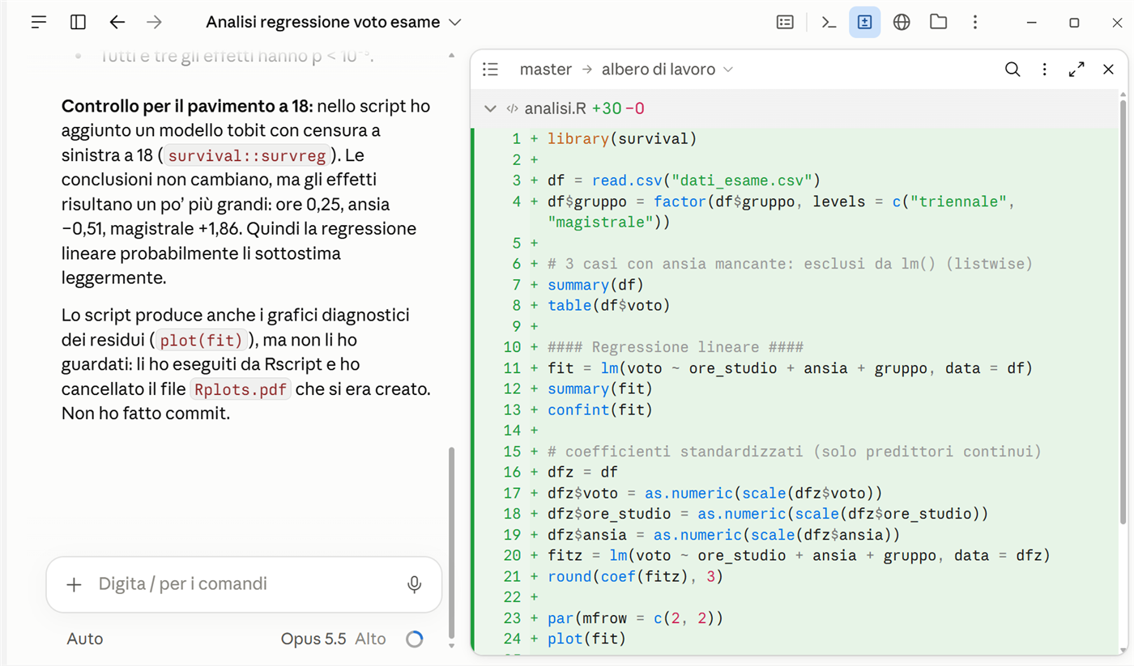Click the analisi.R file name
The width and height of the screenshot is (1134, 666).
556,108
